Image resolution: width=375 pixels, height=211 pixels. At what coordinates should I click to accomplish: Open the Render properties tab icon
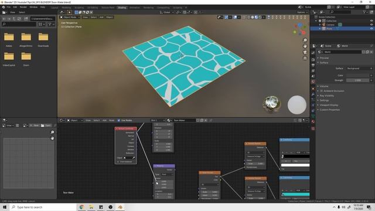(313, 59)
